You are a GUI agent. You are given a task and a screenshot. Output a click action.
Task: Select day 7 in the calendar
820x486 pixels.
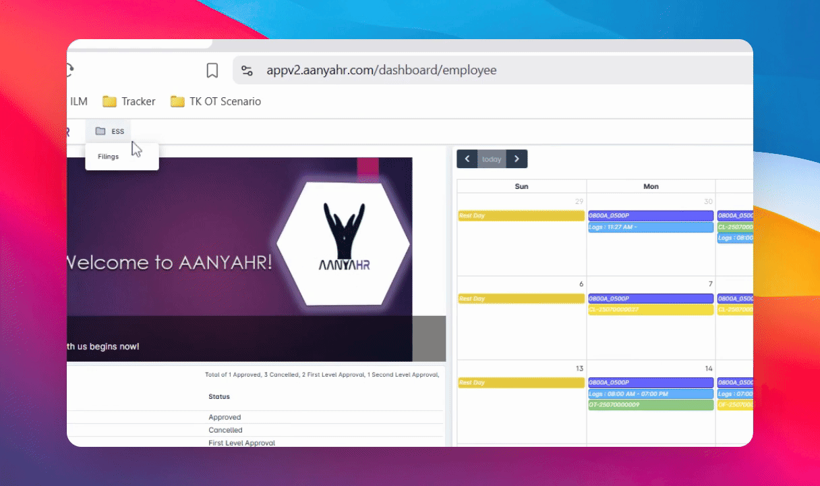(711, 284)
